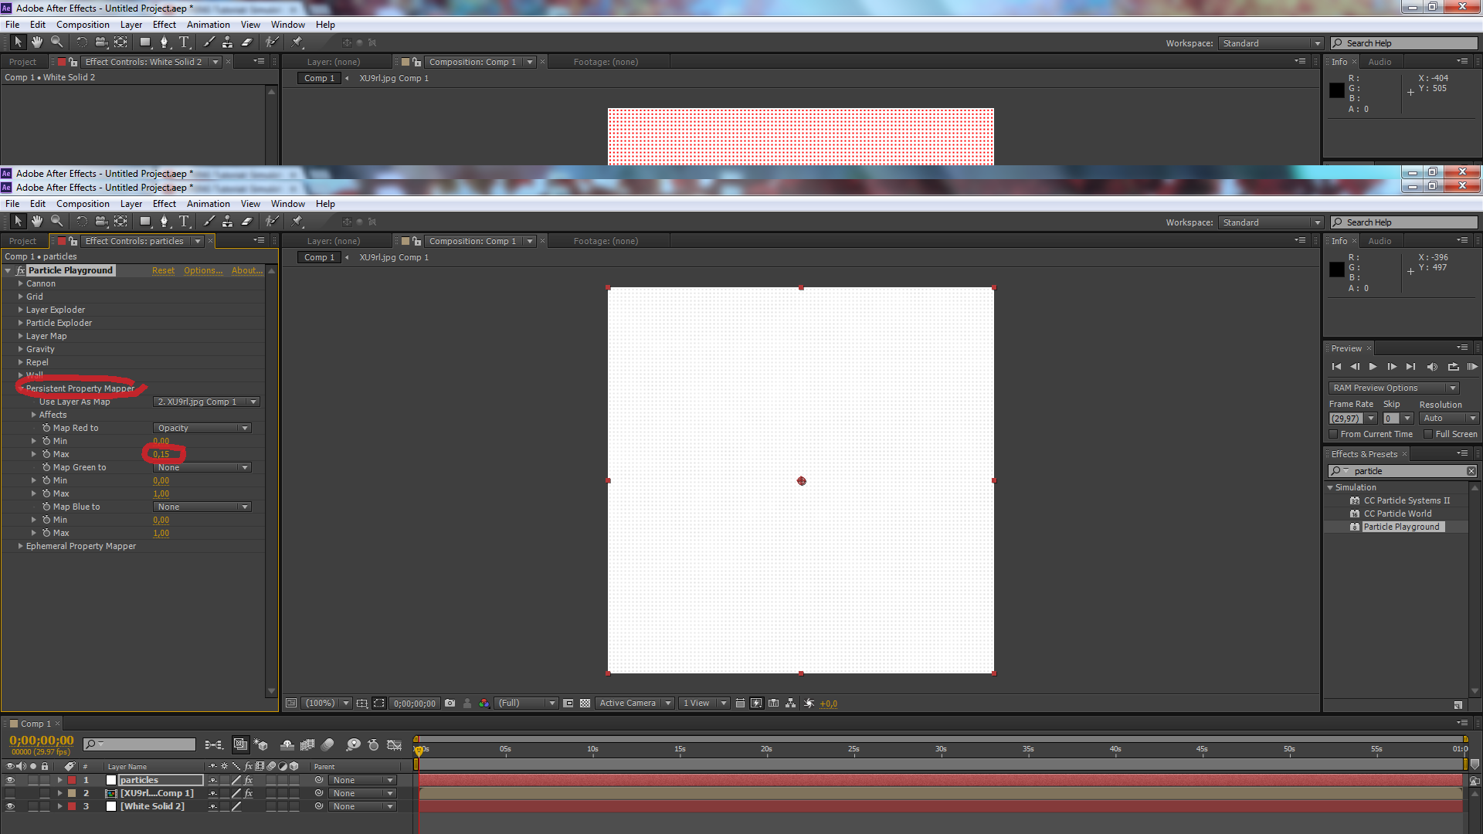
Task: Enable Draft 3D icon in timeline
Action: (x=262, y=745)
